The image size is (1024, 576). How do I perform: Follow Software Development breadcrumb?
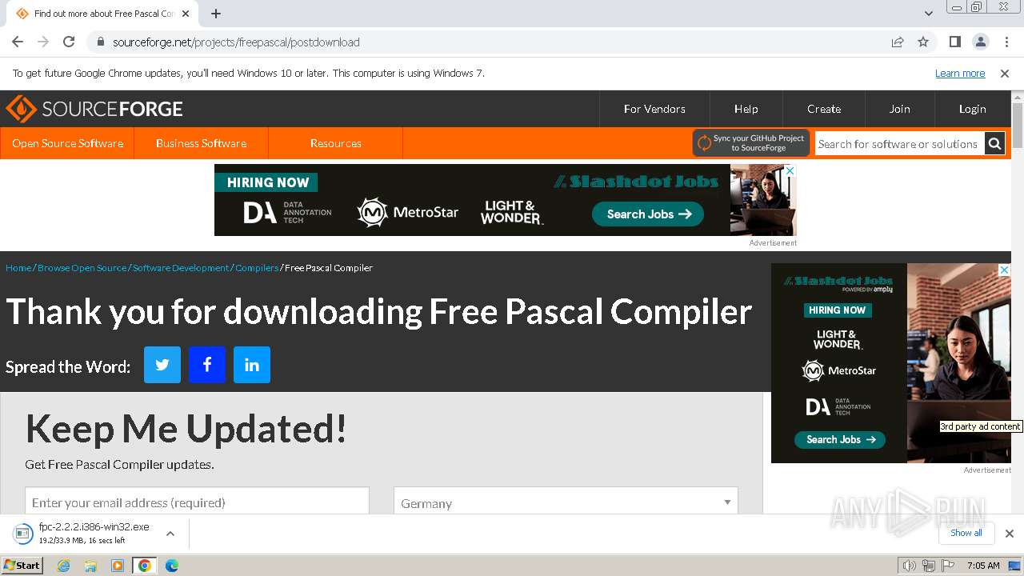pyautogui.click(x=181, y=268)
